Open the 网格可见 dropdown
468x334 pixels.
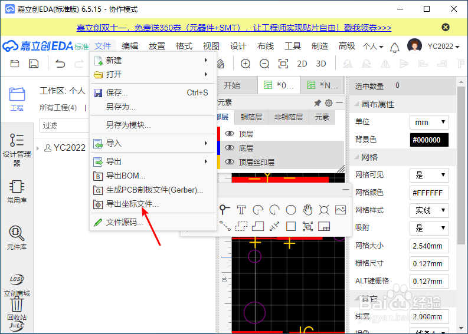pos(429,175)
